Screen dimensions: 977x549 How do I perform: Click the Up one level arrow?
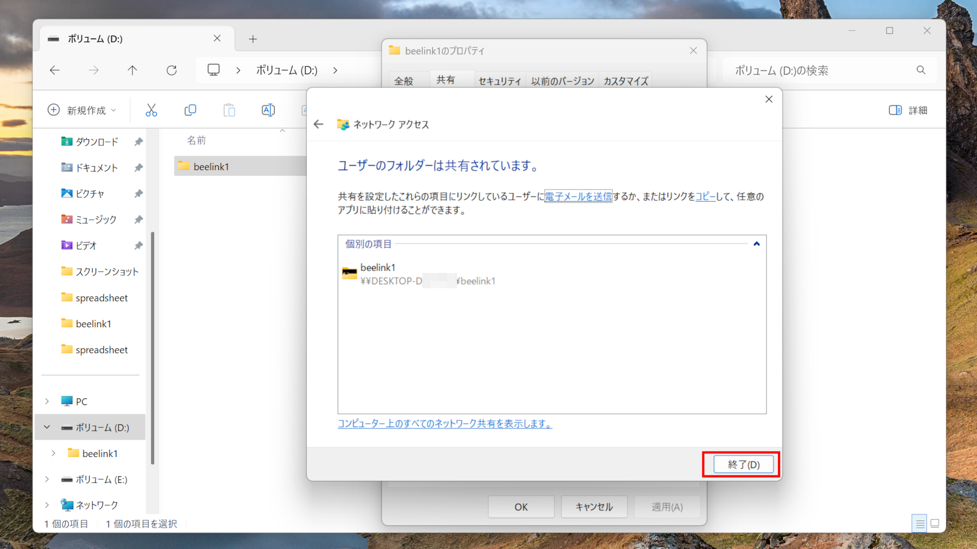click(132, 70)
